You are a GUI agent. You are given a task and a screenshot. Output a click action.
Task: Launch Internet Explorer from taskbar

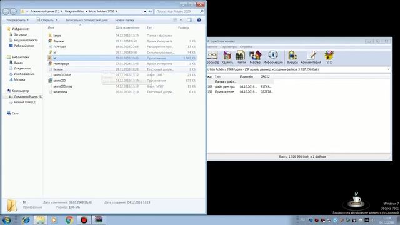point(26,220)
